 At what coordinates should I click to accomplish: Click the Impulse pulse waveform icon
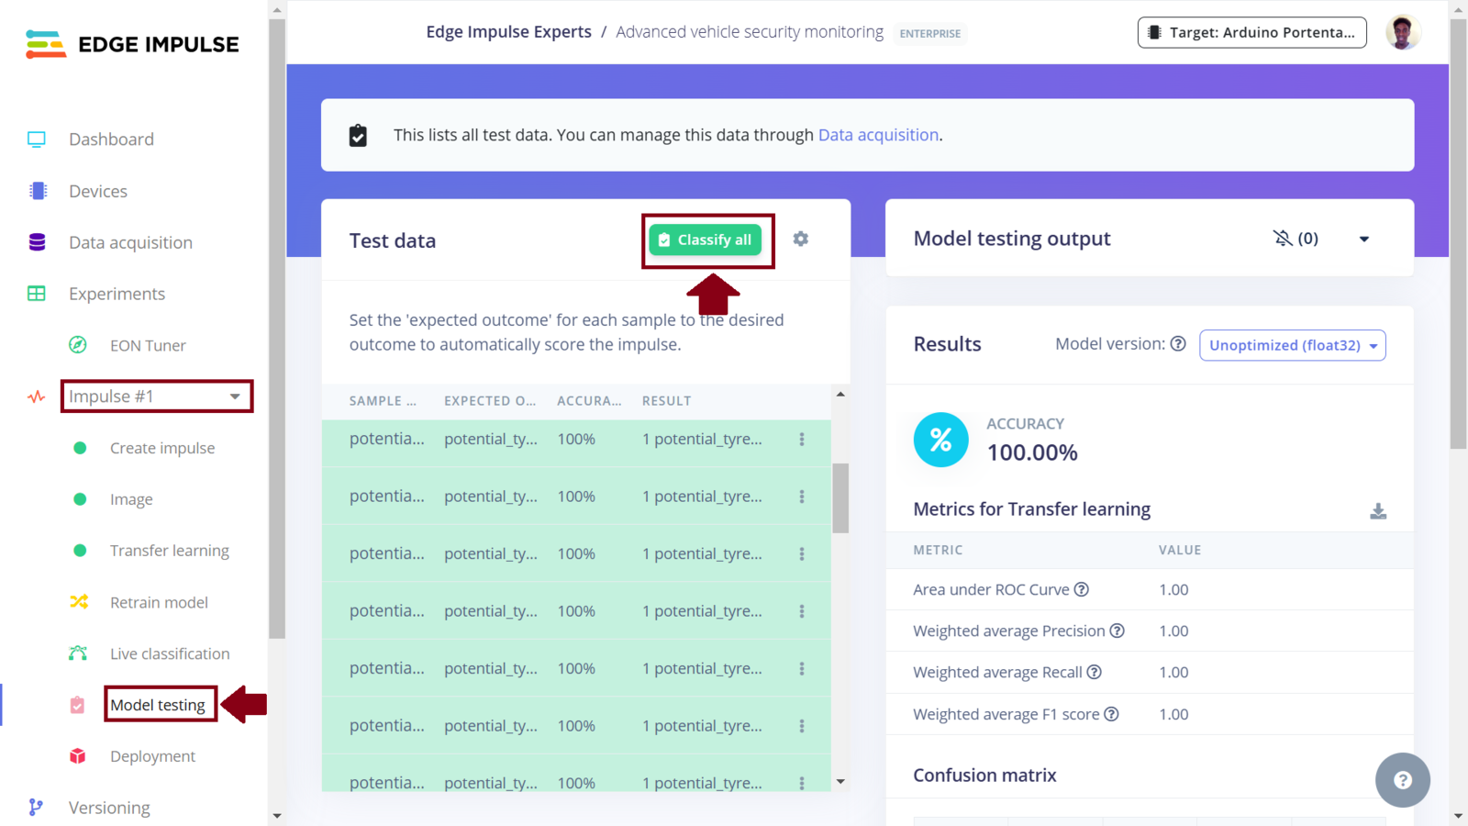click(37, 396)
